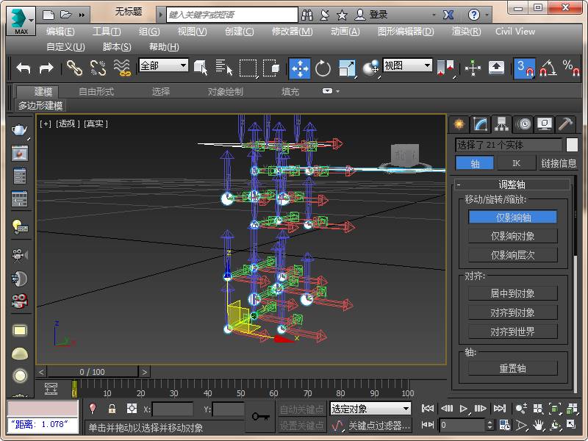
Task: Open the Utilities hammer panel tab
Action: click(x=565, y=123)
